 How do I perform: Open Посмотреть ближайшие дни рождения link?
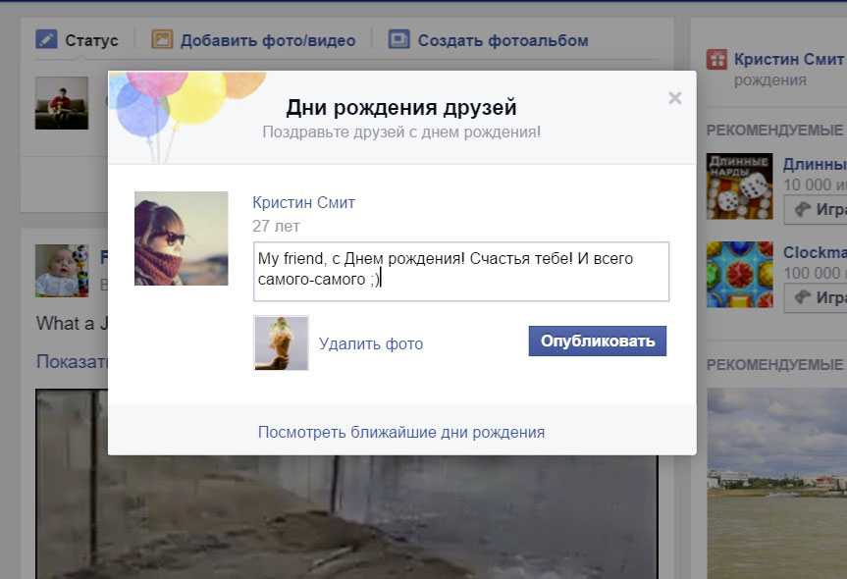pos(400,432)
